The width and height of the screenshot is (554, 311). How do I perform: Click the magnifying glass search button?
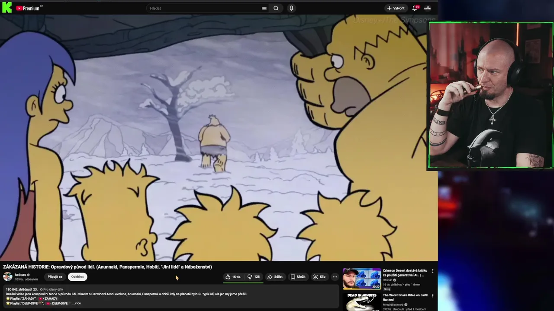[x=276, y=8]
